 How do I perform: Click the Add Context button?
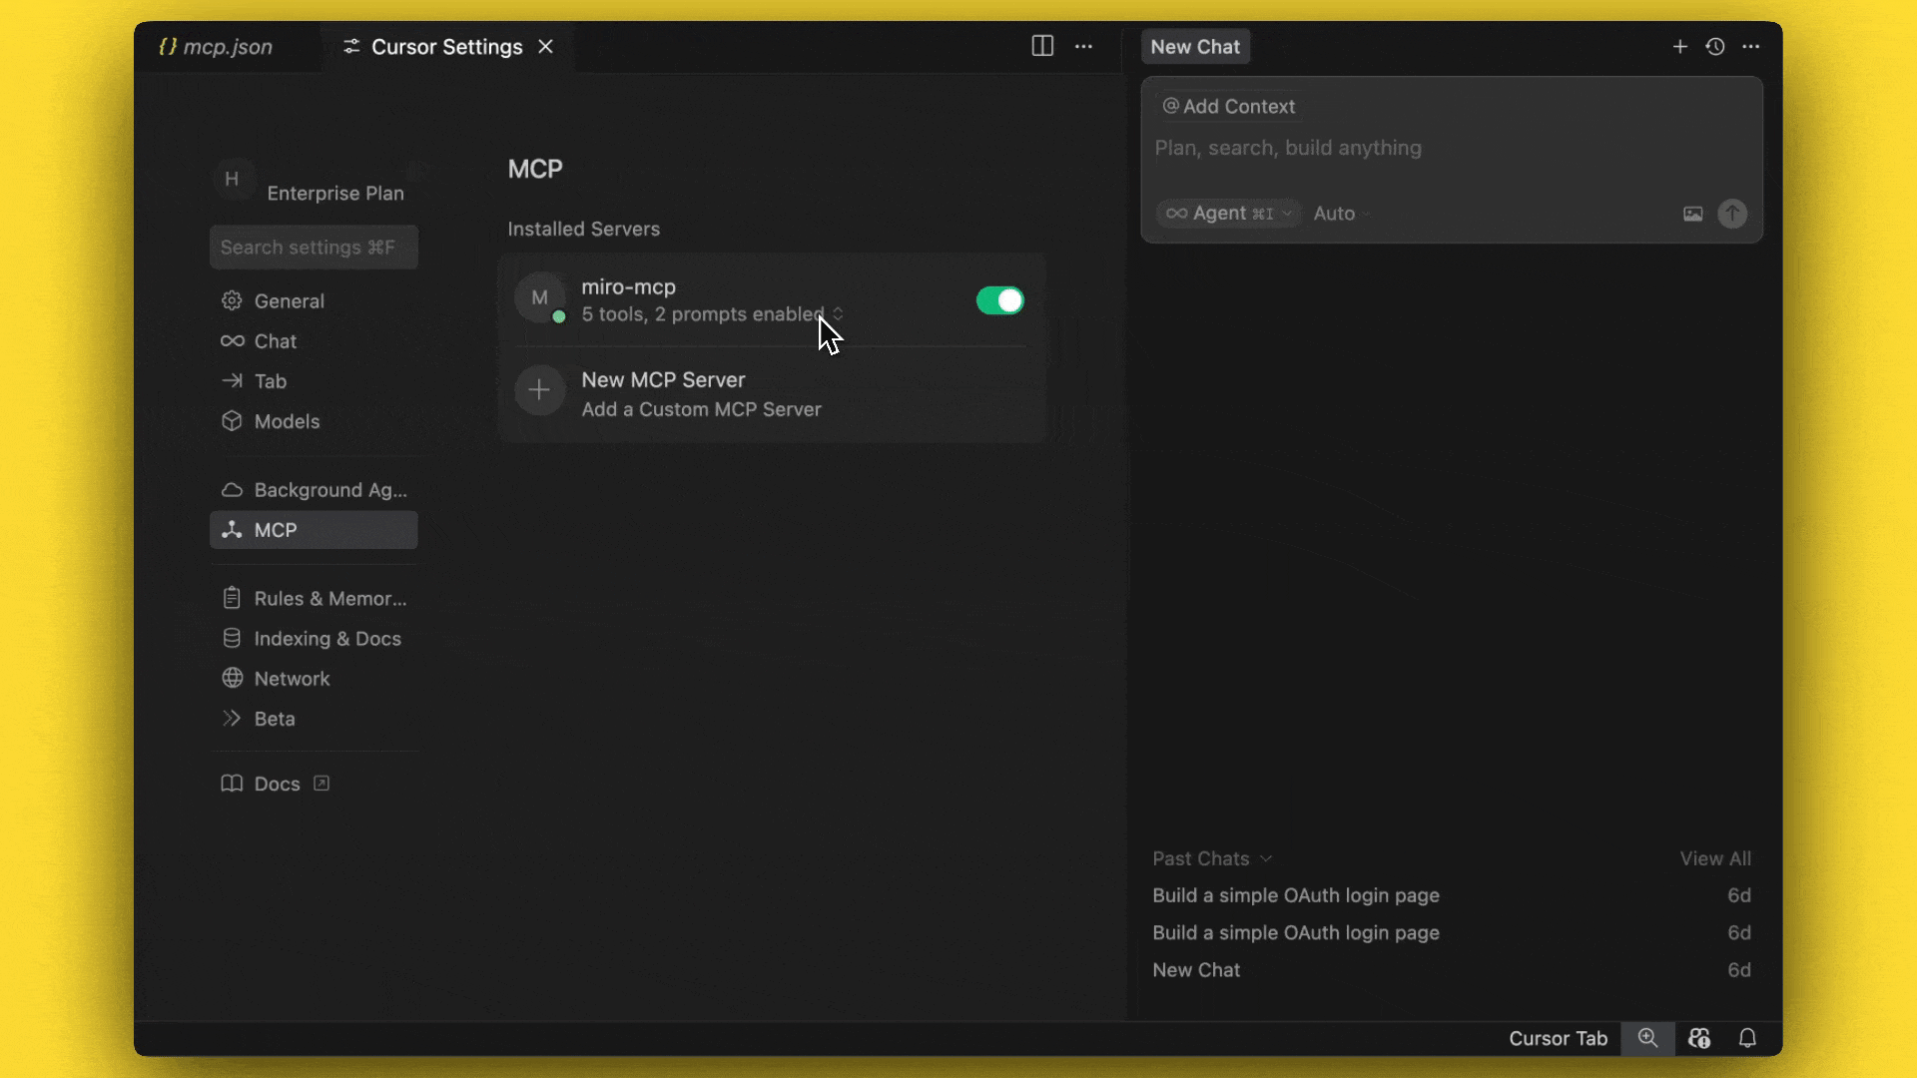(1229, 107)
